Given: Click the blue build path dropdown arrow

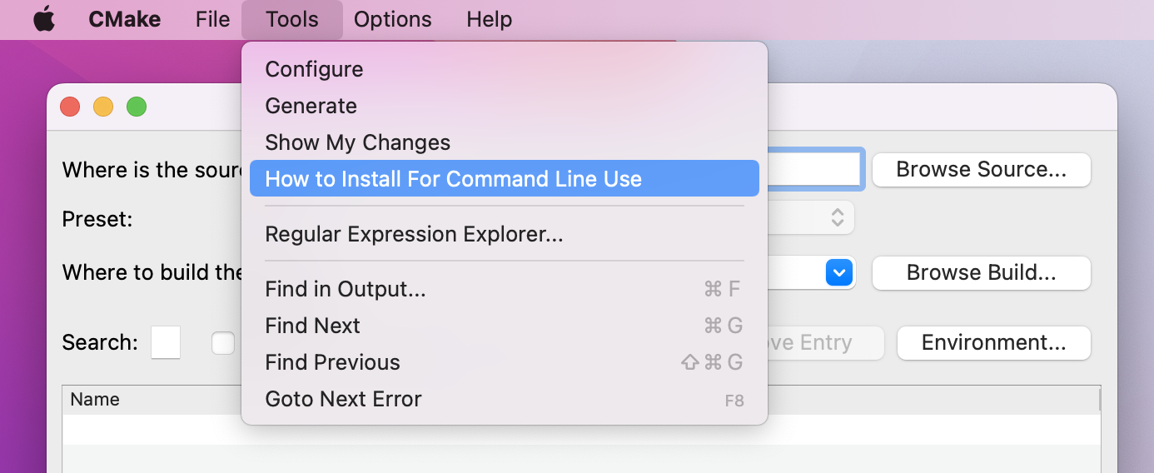Looking at the screenshot, I should pyautogui.click(x=840, y=272).
